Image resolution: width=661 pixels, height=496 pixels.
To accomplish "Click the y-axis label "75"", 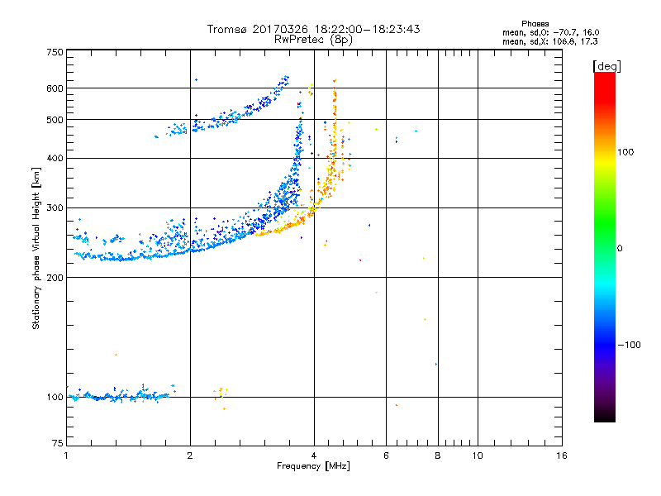I will point(58,443).
